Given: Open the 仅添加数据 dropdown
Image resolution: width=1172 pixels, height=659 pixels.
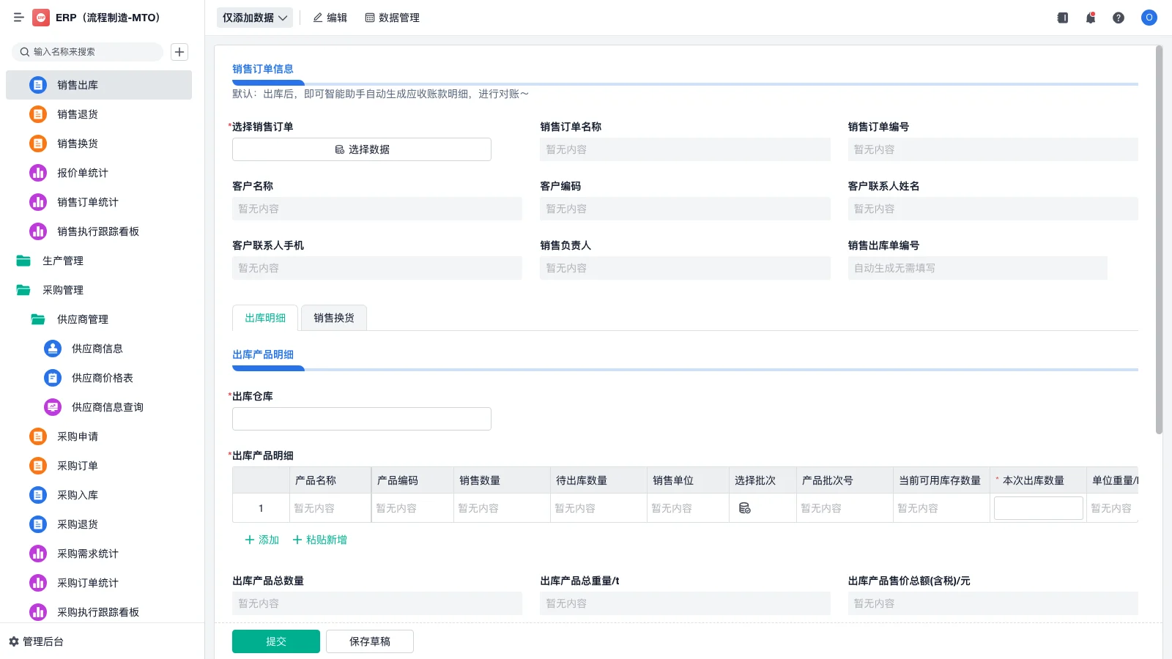Looking at the screenshot, I should pos(253,17).
